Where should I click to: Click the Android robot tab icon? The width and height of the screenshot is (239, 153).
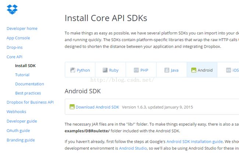coord(194,70)
